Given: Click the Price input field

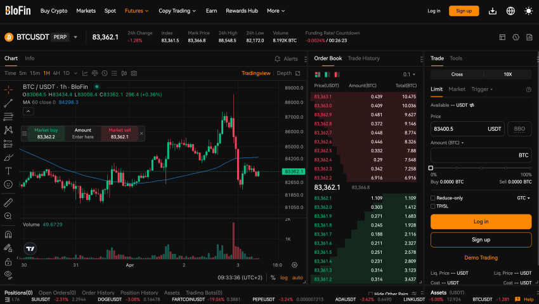Looking at the screenshot, I should (x=467, y=129).
